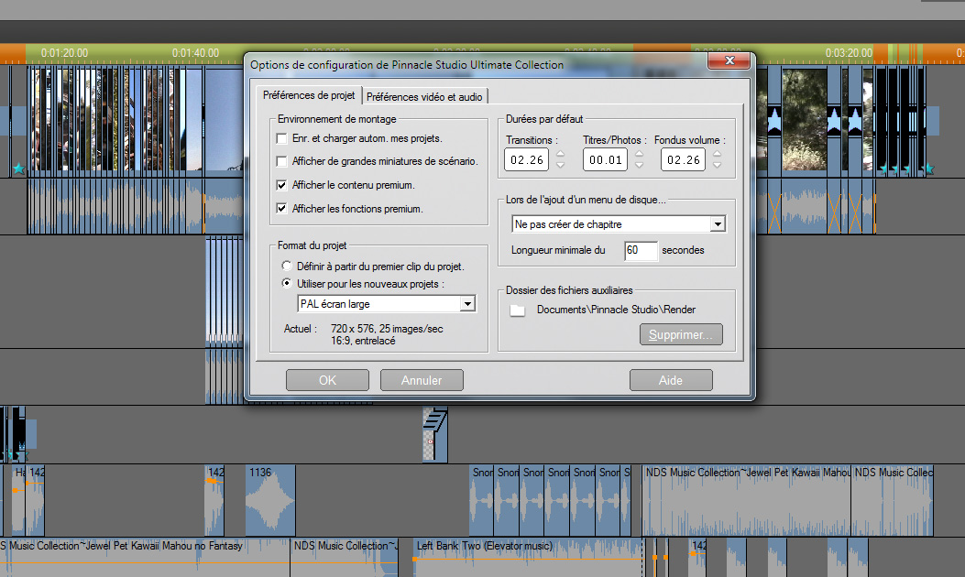
Task: Expand the Ne pas créer de chapitre dropdown
Action: [718, 224]
